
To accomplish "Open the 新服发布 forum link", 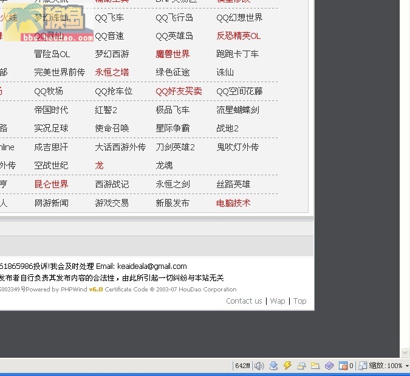I will [x=173, y=203].
